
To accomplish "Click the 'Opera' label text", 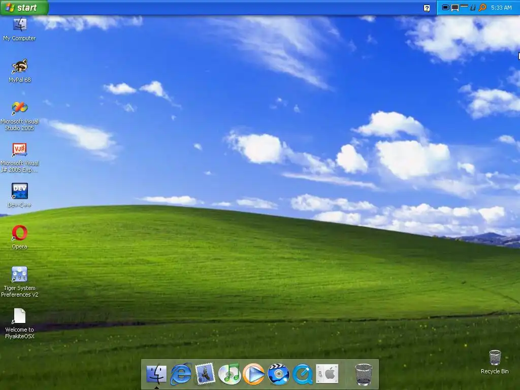I will (20, 246).
